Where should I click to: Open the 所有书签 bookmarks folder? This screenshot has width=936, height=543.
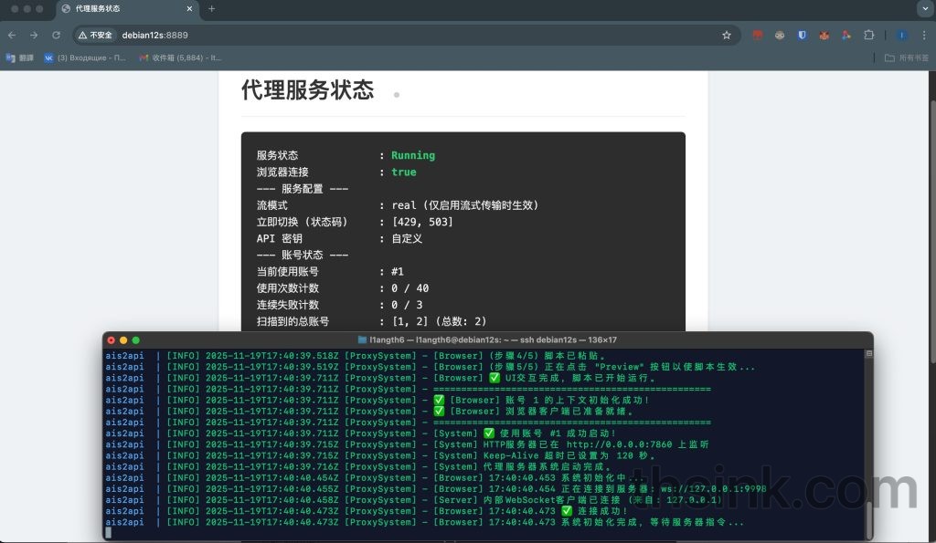point(906,57)
